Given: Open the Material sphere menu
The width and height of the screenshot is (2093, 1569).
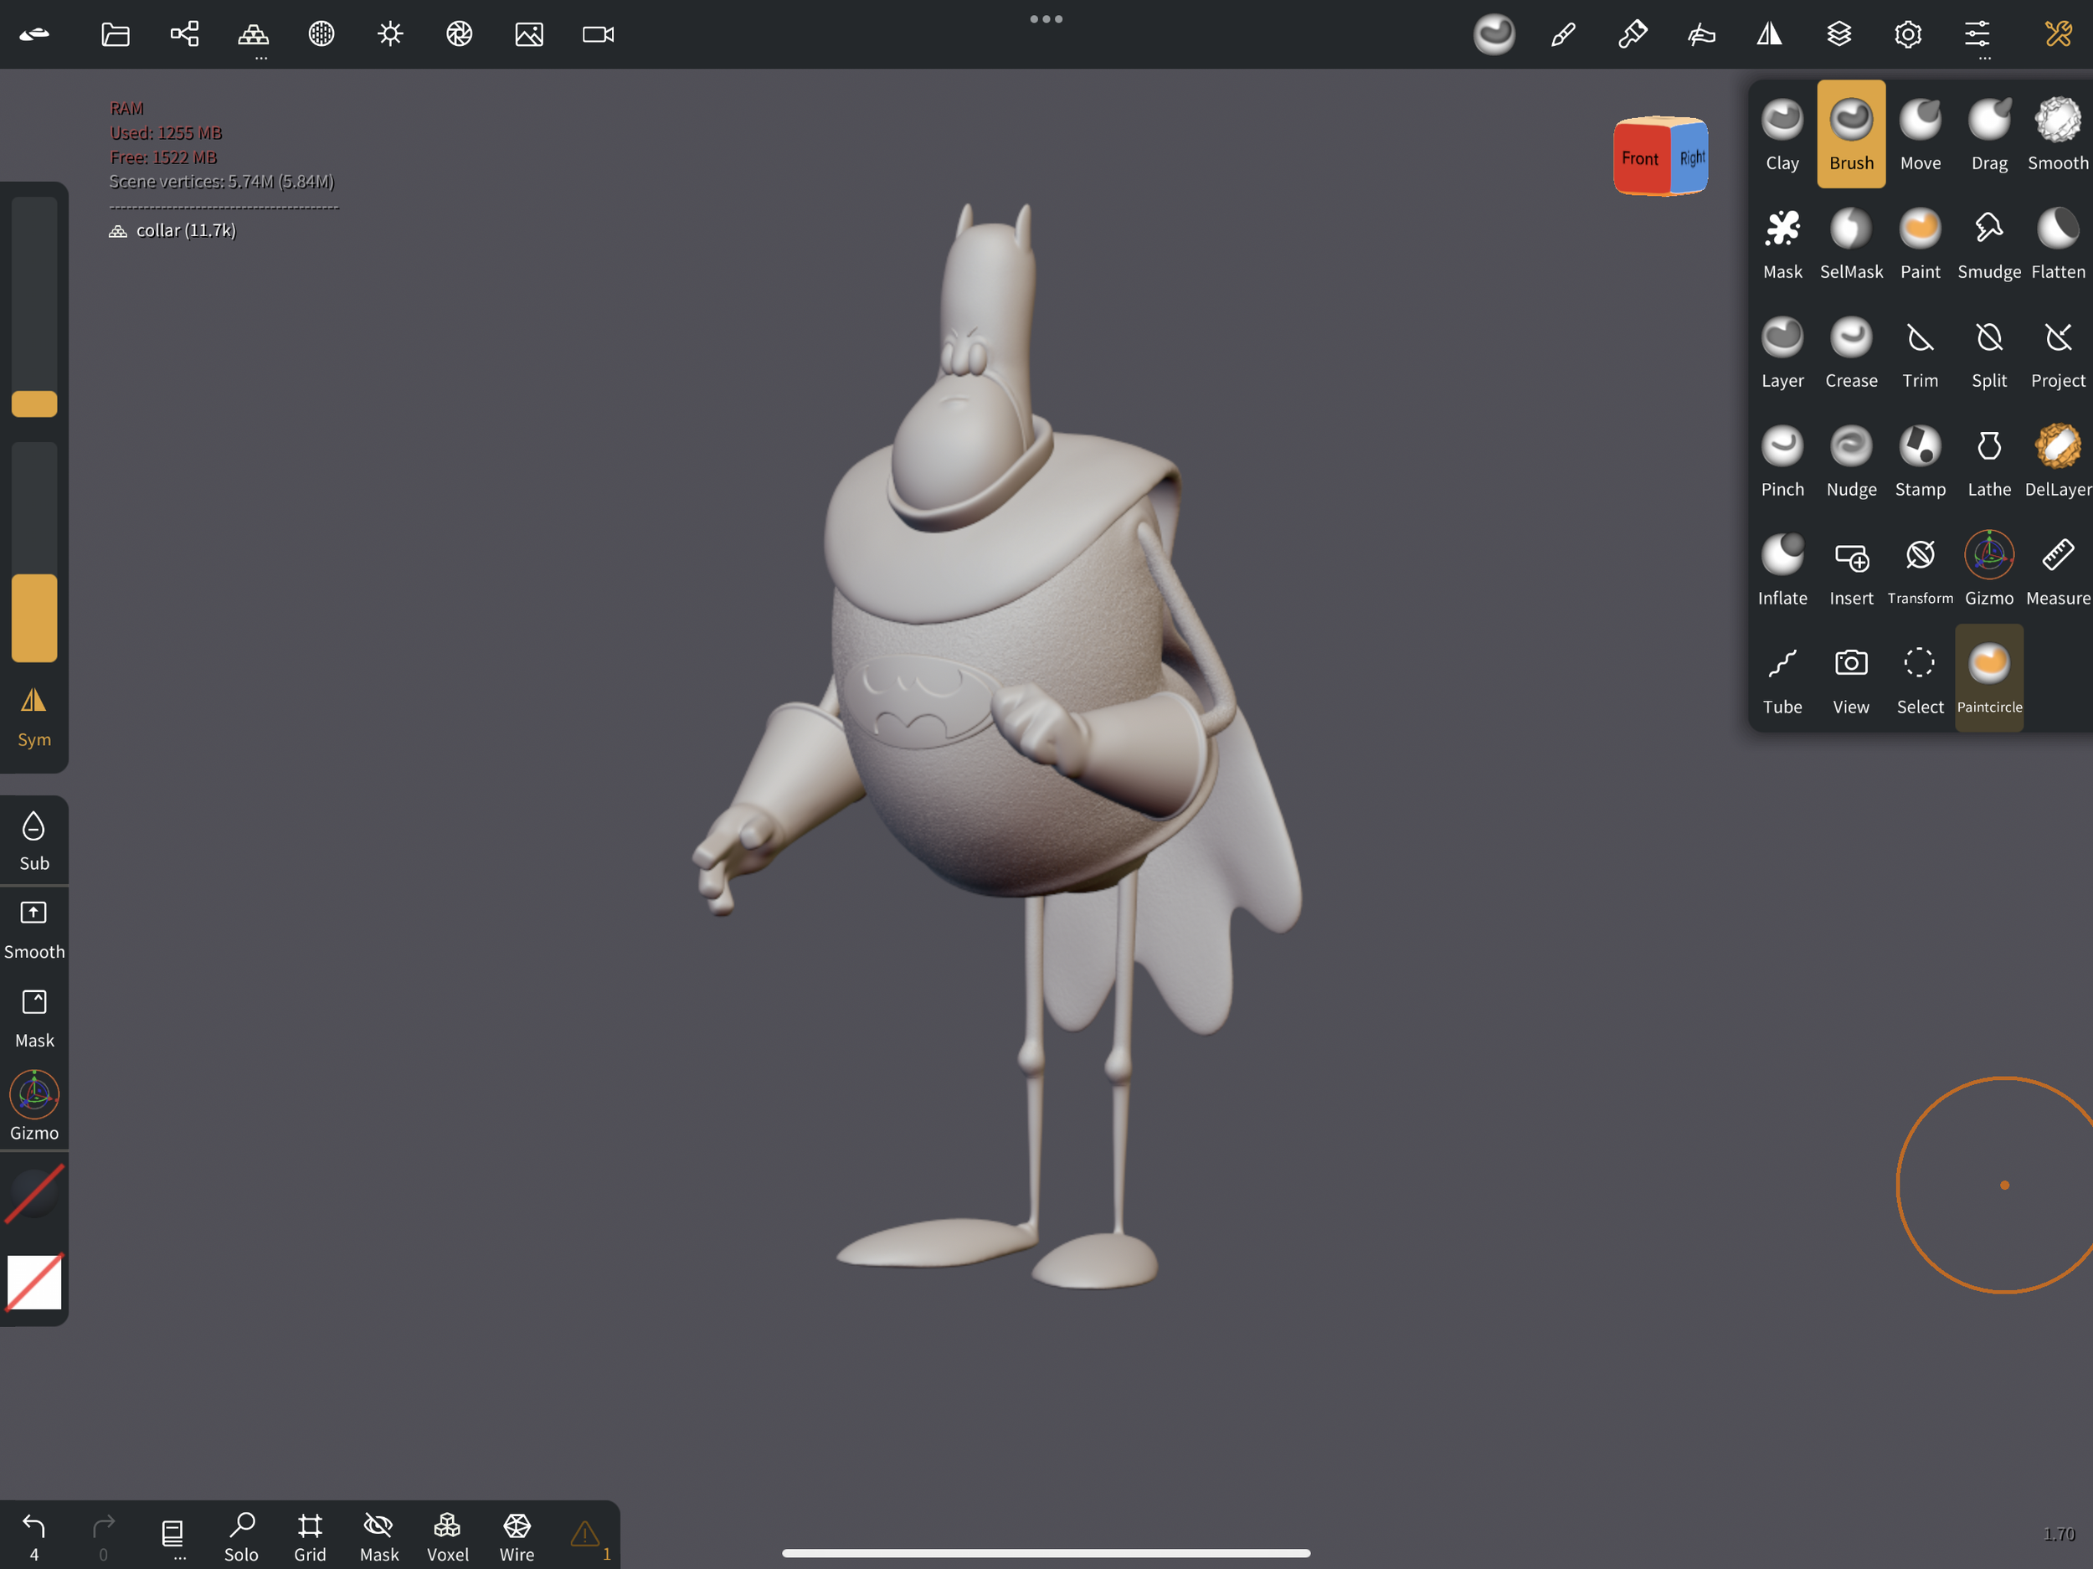Looking at the screenshot, I should pyautogui.click(x=321, y=35).
